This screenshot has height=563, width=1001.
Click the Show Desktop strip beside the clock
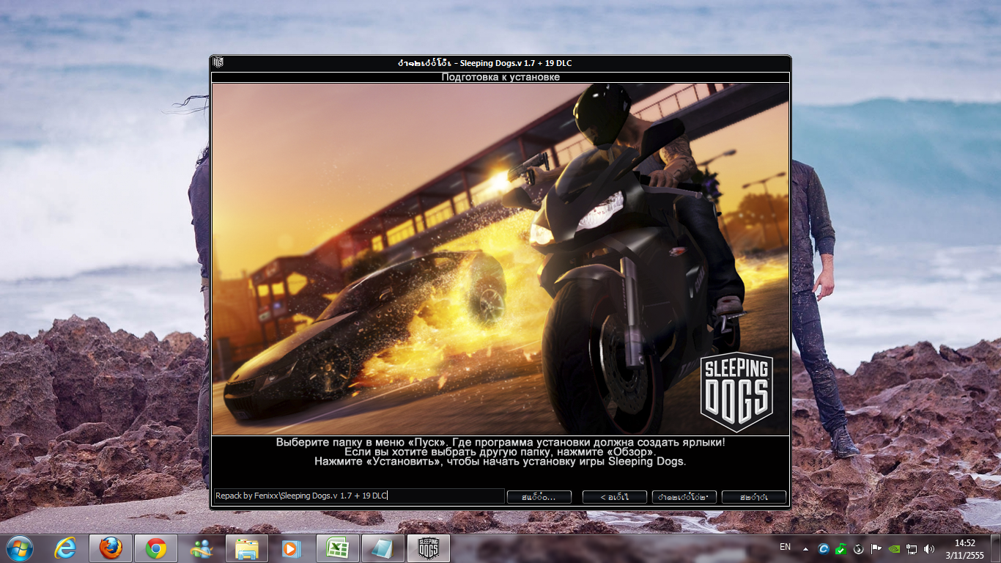point(995,548)
